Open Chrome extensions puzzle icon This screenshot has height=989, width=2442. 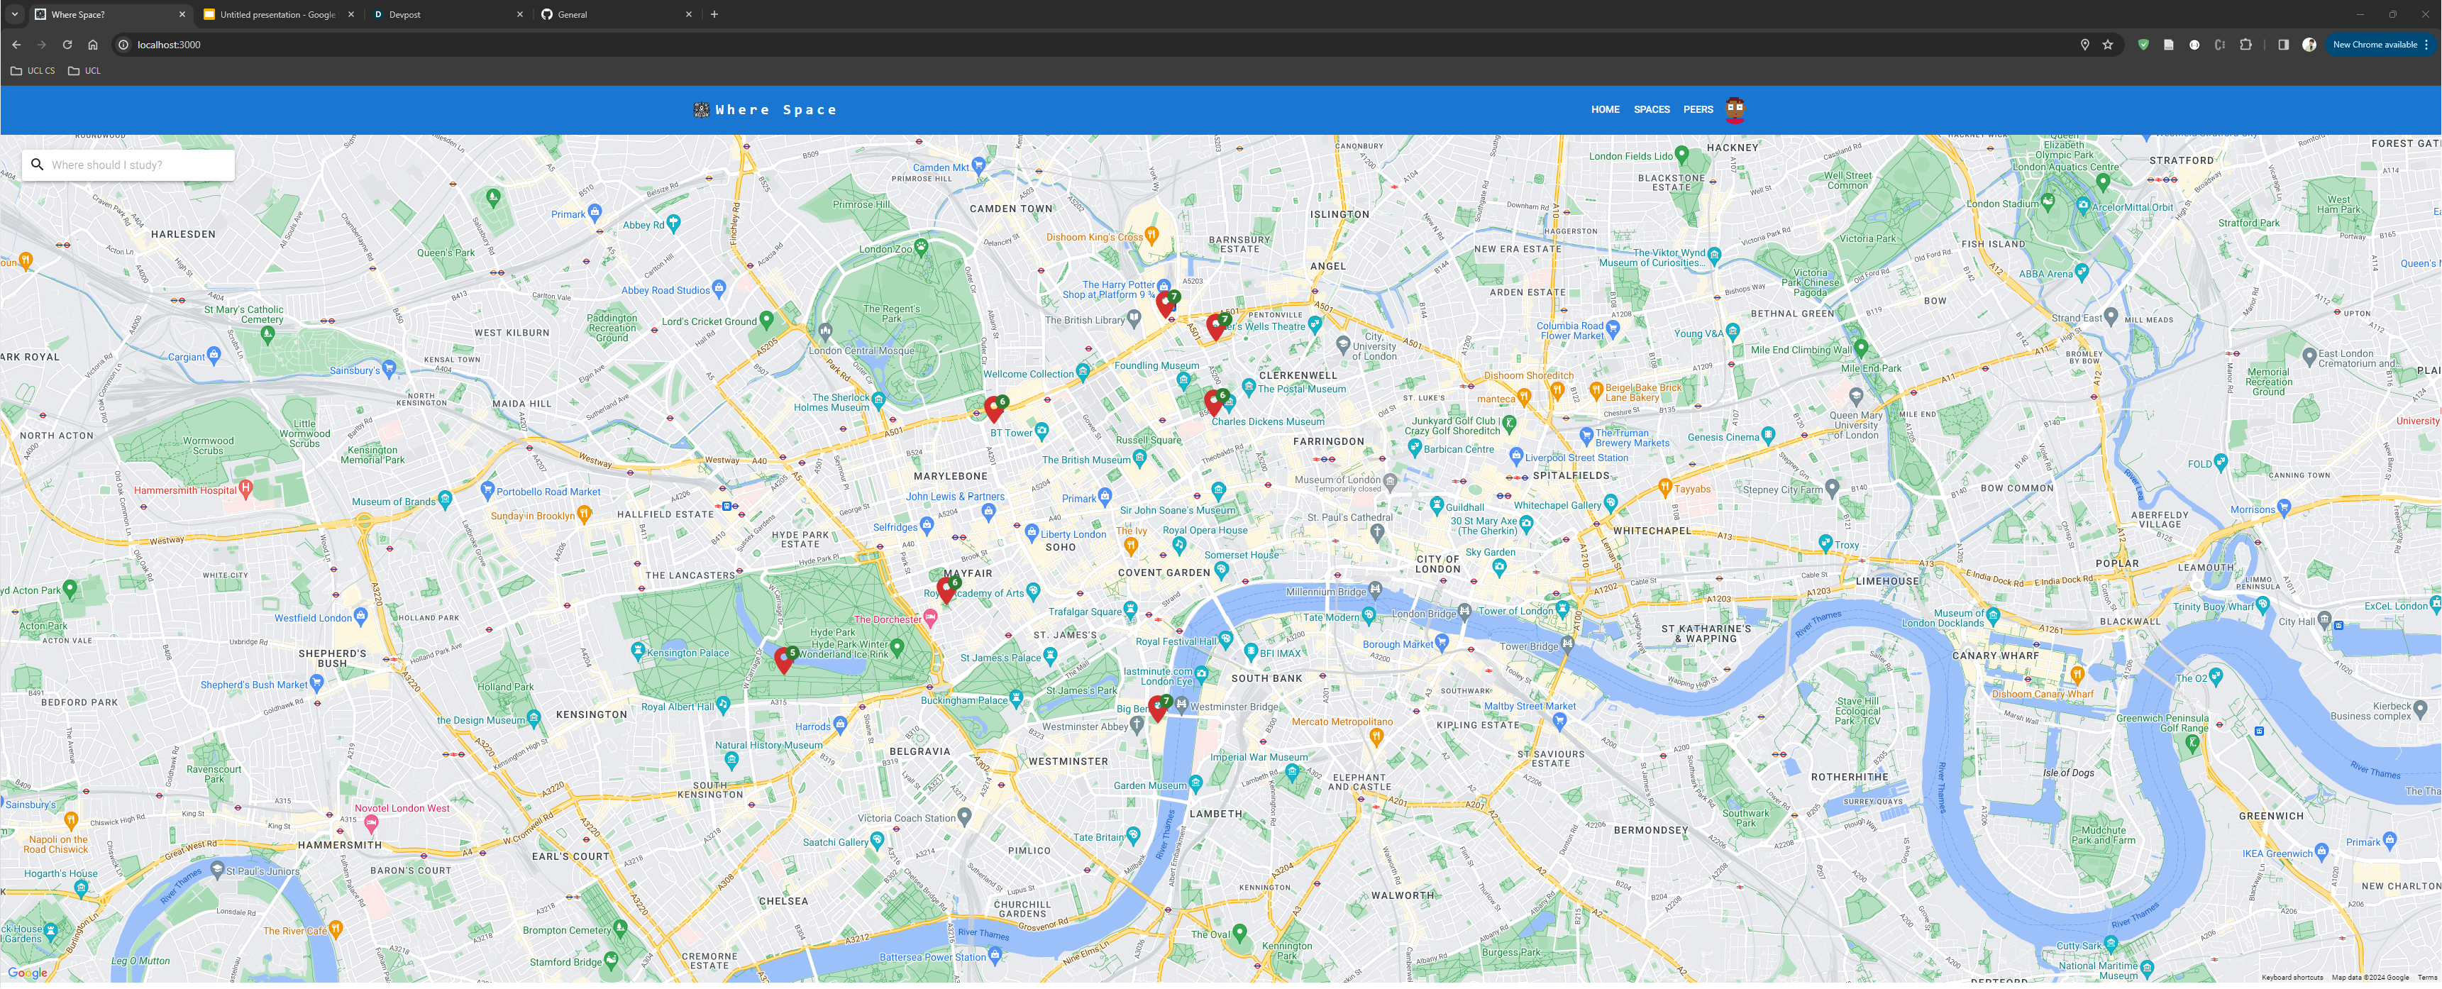(2245, 45)
